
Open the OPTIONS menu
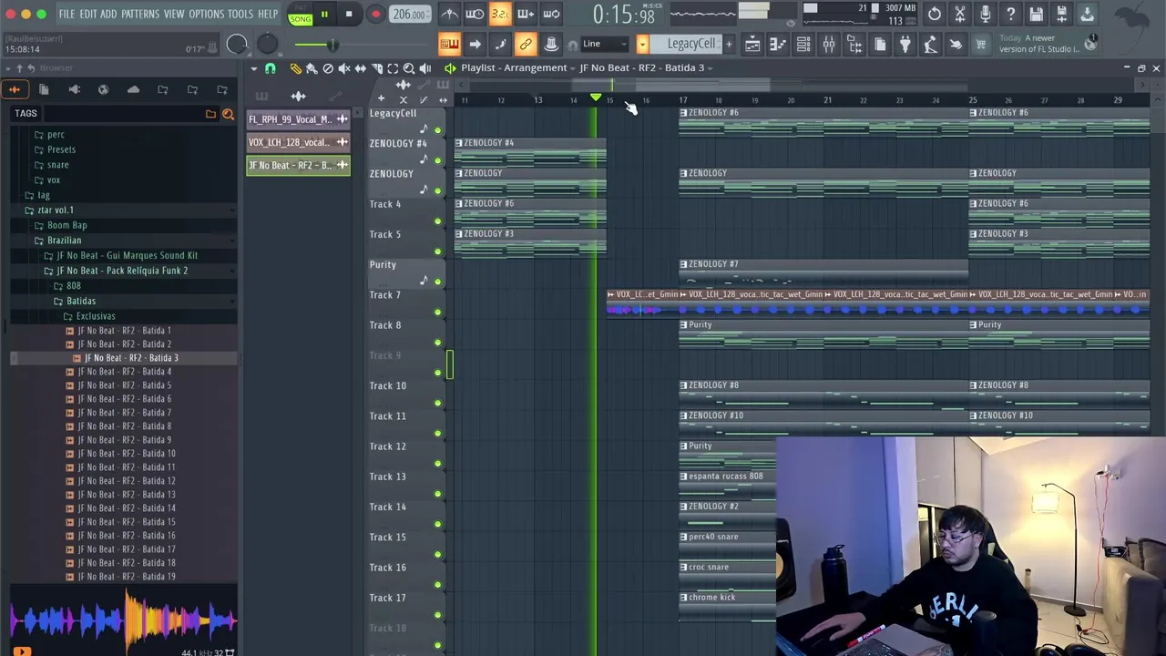(206, 15)
